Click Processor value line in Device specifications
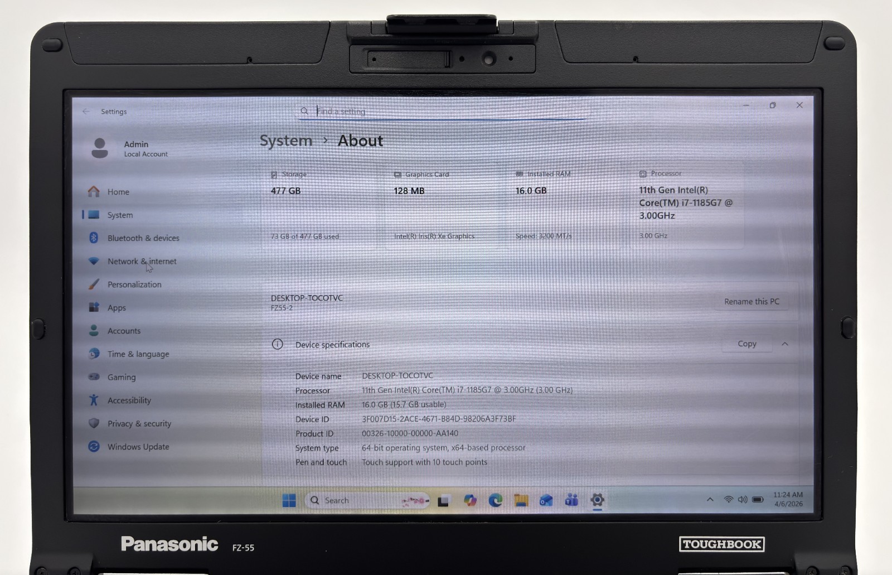 pyautogui.click(x=467, y=390)
